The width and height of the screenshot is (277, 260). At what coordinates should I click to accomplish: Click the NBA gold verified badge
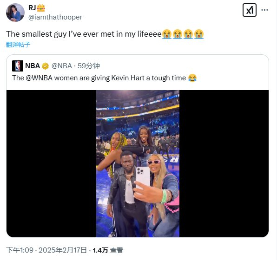pyautogui.click(x=45, y=66)
